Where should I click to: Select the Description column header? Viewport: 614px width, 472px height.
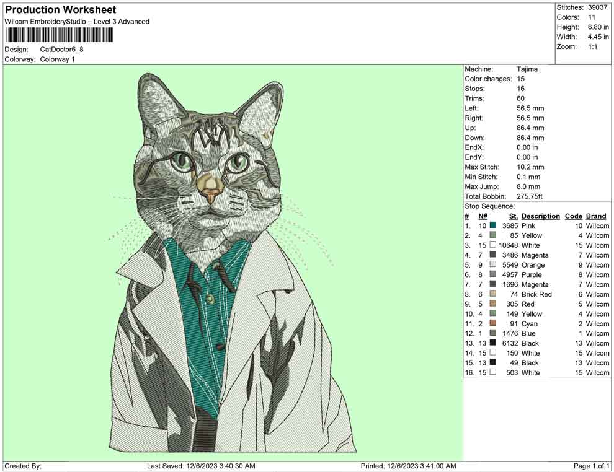click(540, 216)
